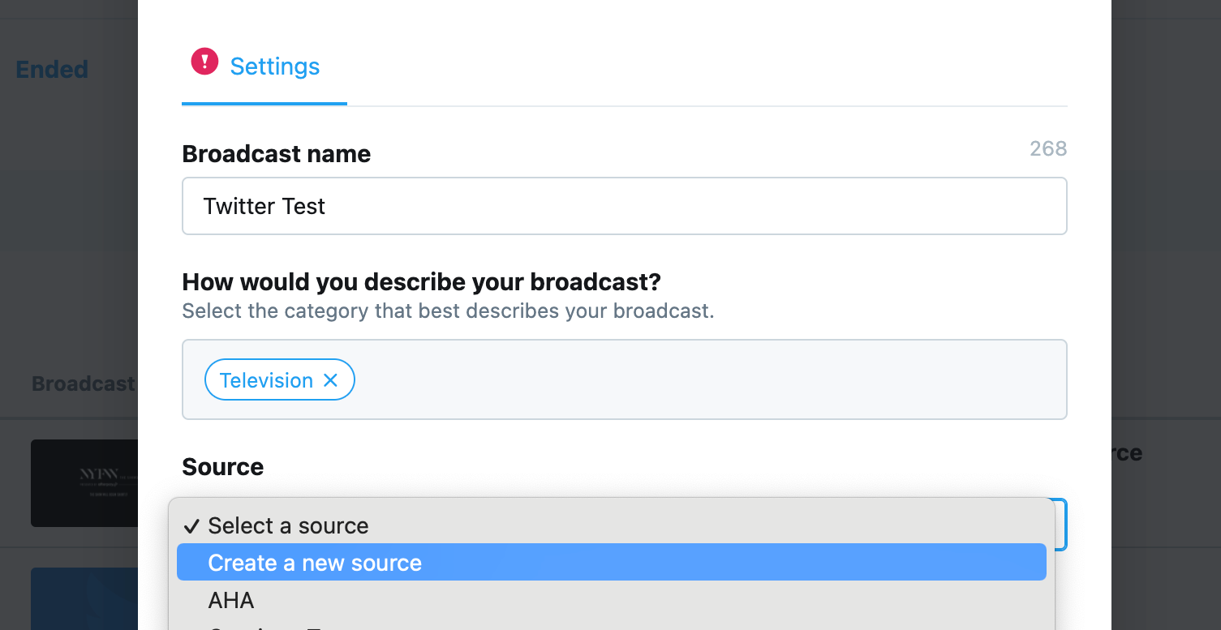This screenshot has width=1221, height=630.
Task: Remove the Television category chip via X
Action: point(330,380)
